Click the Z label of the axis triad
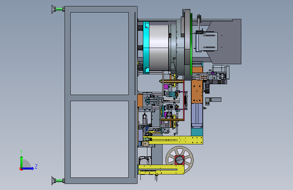 [x=36, y=166]
